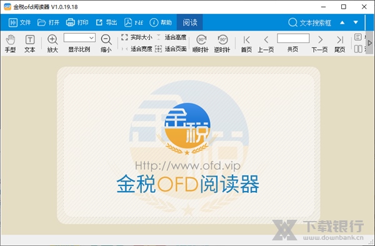Go to 尾页 last page

click(x=340, y=44)
